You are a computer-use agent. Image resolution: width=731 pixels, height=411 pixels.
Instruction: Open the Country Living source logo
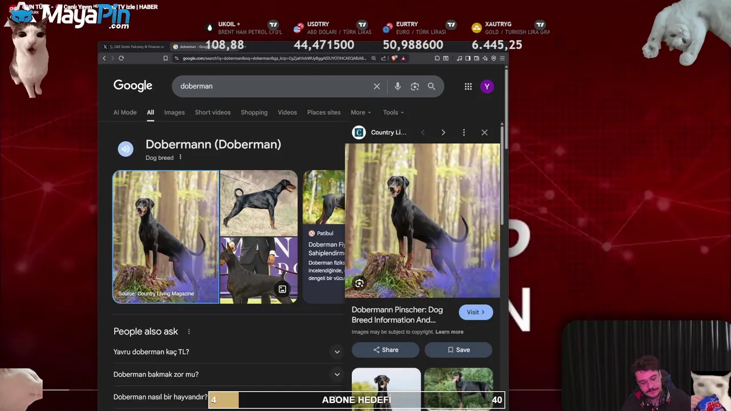point(359,132)
